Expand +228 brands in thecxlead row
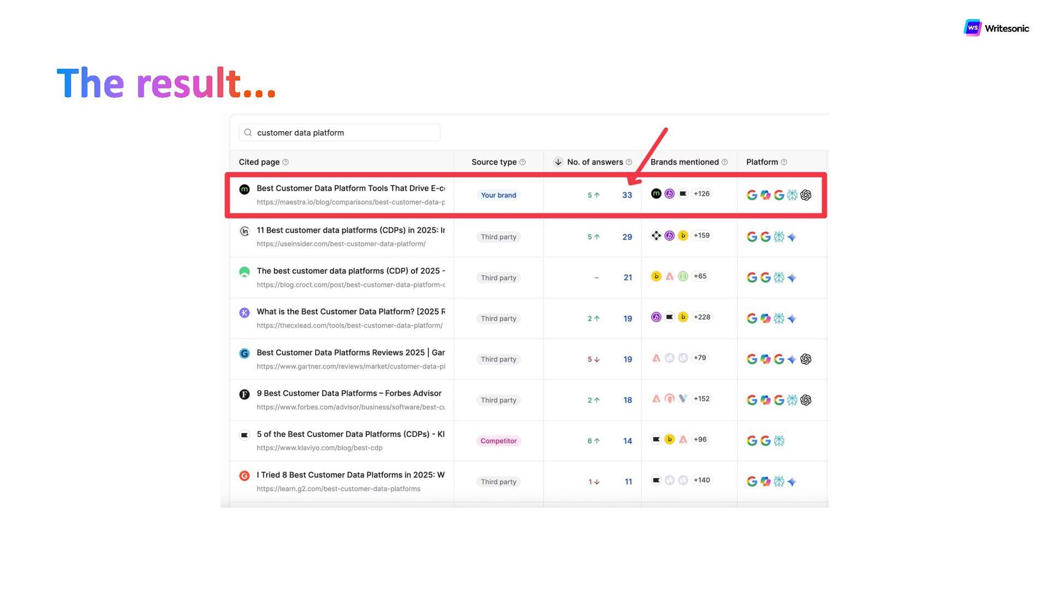1050x590 pixels. [702, 317]
